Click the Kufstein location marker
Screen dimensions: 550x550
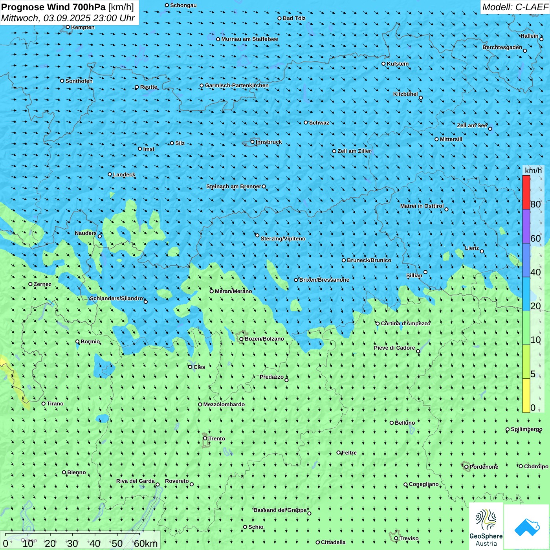point(384,64)
